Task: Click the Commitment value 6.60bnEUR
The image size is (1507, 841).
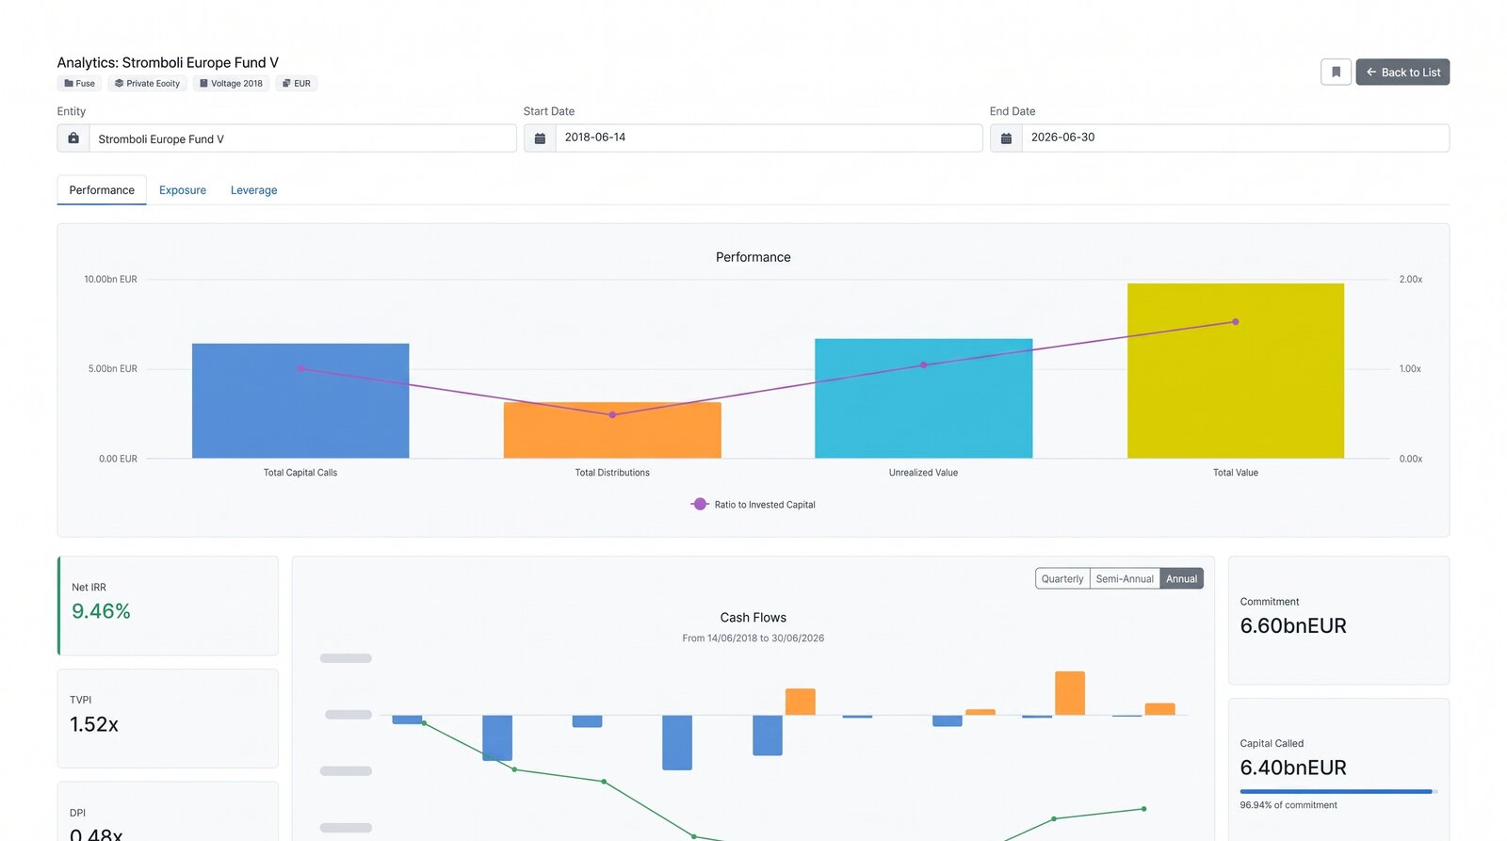Action: tap(1293, 626)
